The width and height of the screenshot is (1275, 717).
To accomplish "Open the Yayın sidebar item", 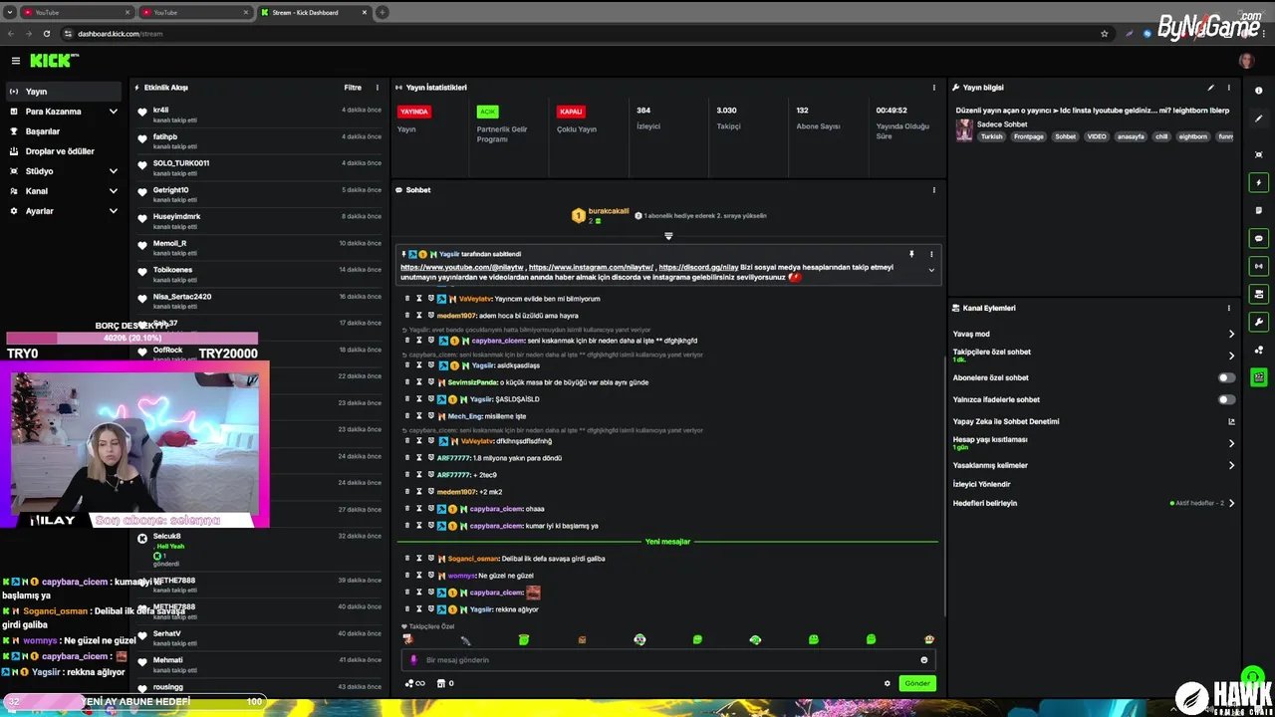I will pyautogui.click(x=64, y=92).
